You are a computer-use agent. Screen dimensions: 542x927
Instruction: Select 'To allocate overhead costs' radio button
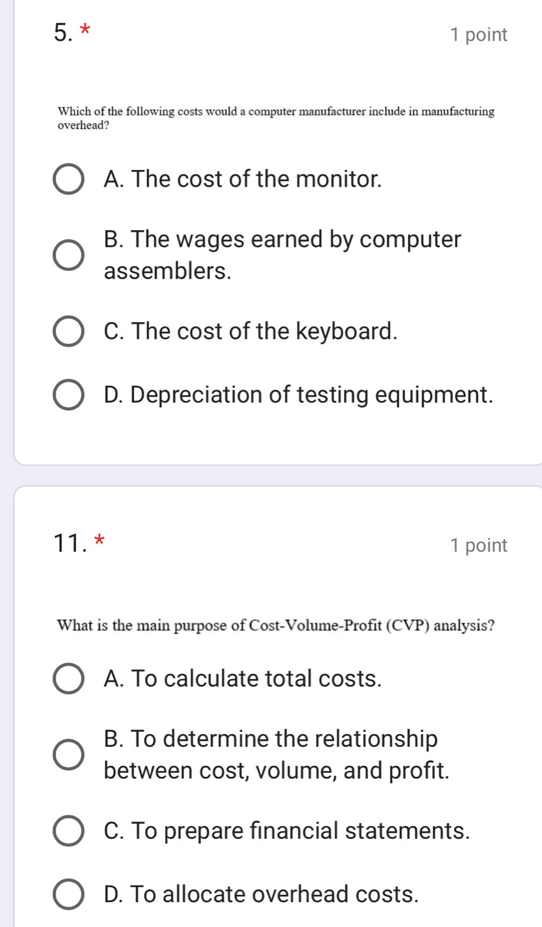67,894
